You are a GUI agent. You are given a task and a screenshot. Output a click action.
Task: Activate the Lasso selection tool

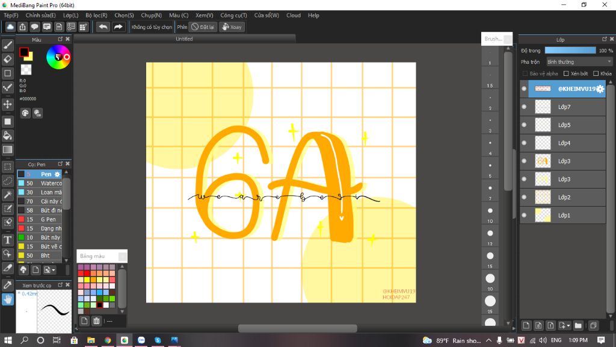(7, 181)
